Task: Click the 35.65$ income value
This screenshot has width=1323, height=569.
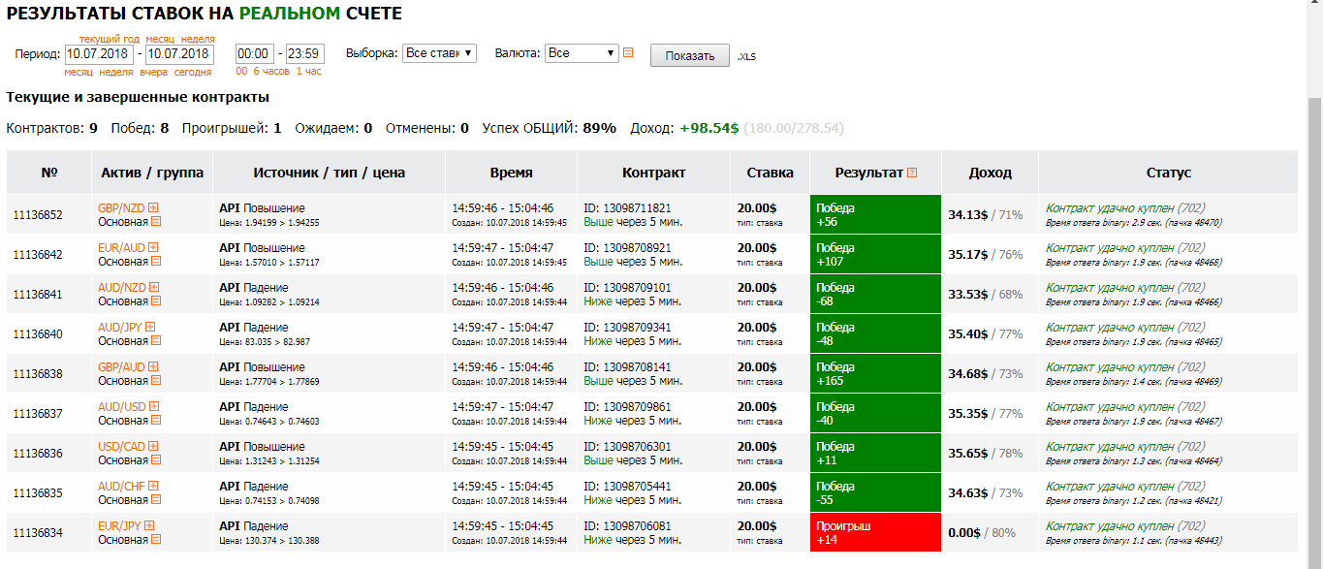Action: pos(967,453)
